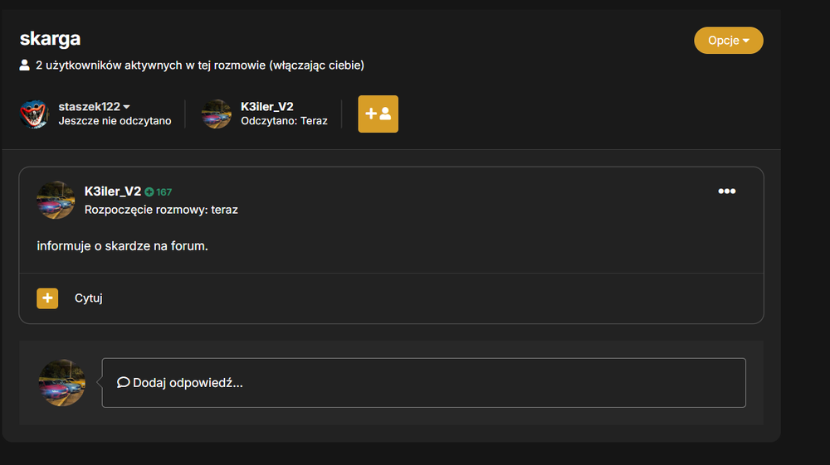
Task: Open staszek122 profile name link
Action: 89,107
